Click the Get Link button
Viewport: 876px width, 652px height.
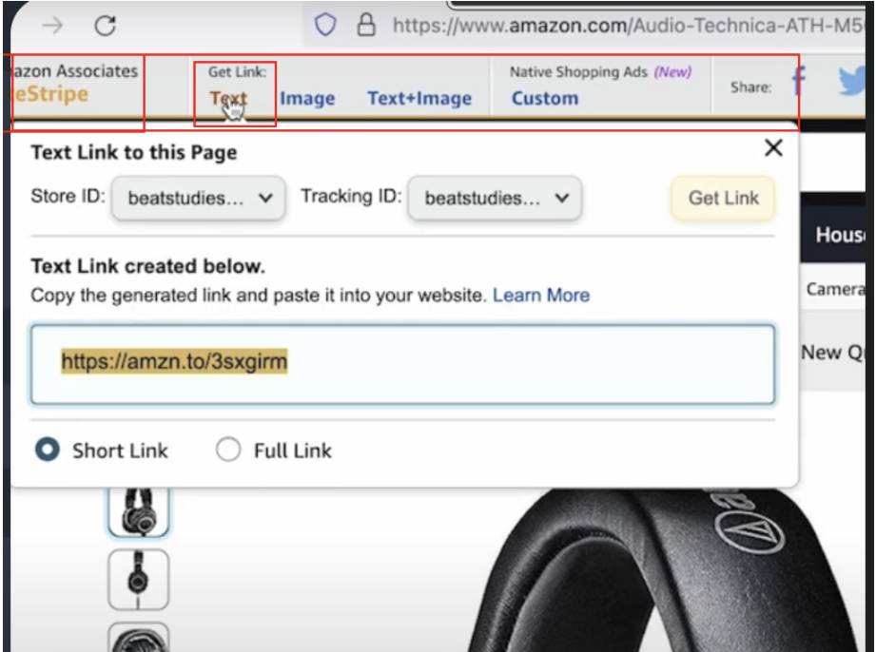coord(723,198)
